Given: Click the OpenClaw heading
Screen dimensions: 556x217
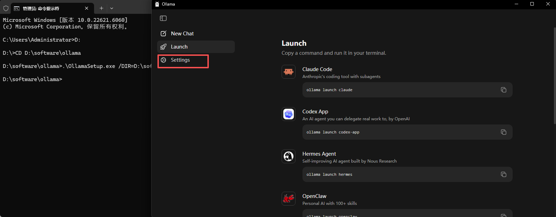Looking at the screenshot, I should click(x=314, y=196).
